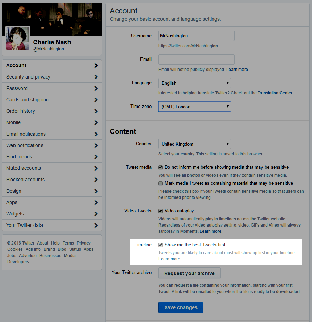
Task: Open the About footer link
Action: (x=43, y=243)
